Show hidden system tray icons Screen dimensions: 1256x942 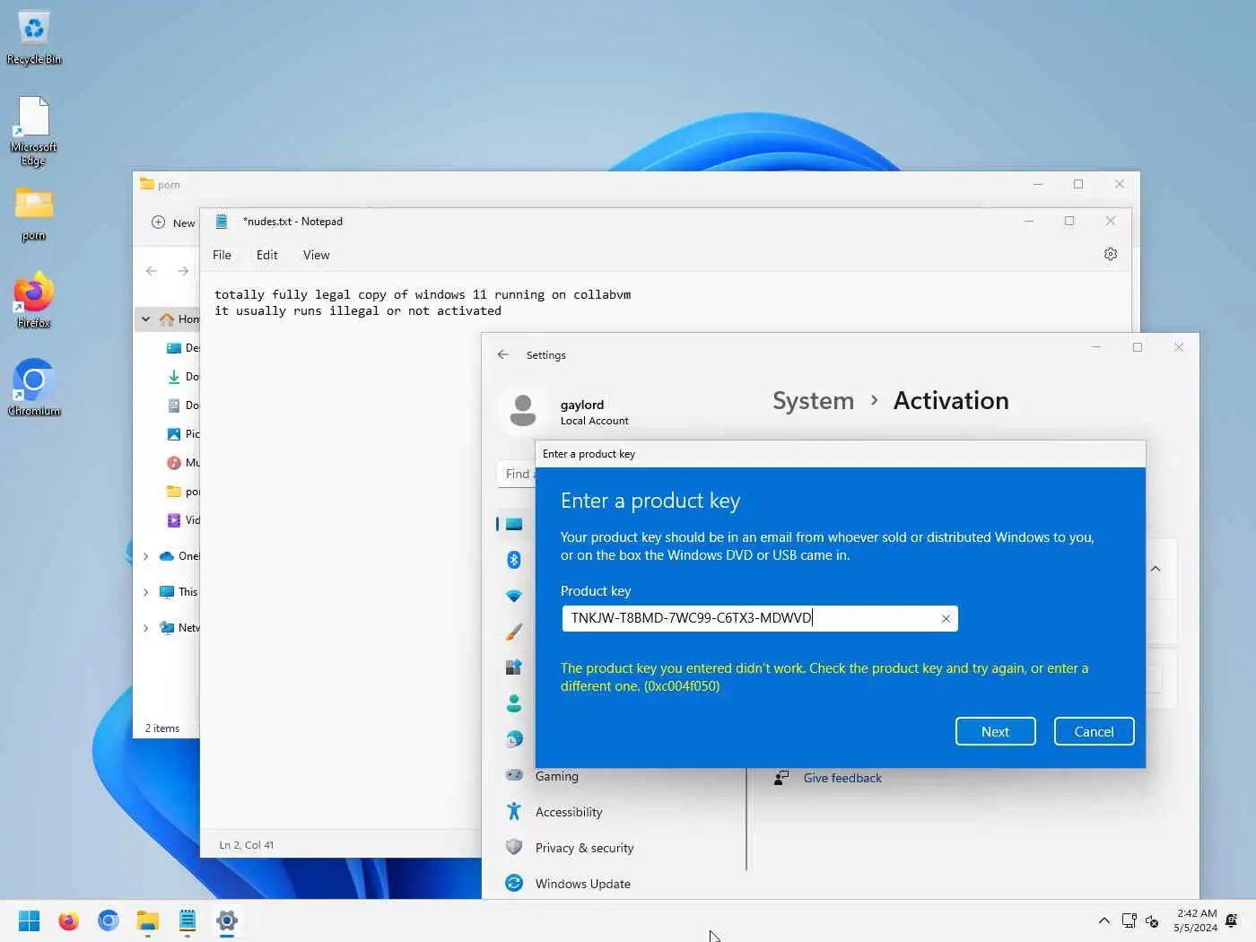1104,920
